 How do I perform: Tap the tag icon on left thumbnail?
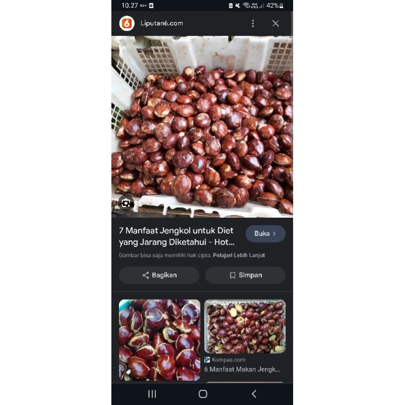point(128,373)
